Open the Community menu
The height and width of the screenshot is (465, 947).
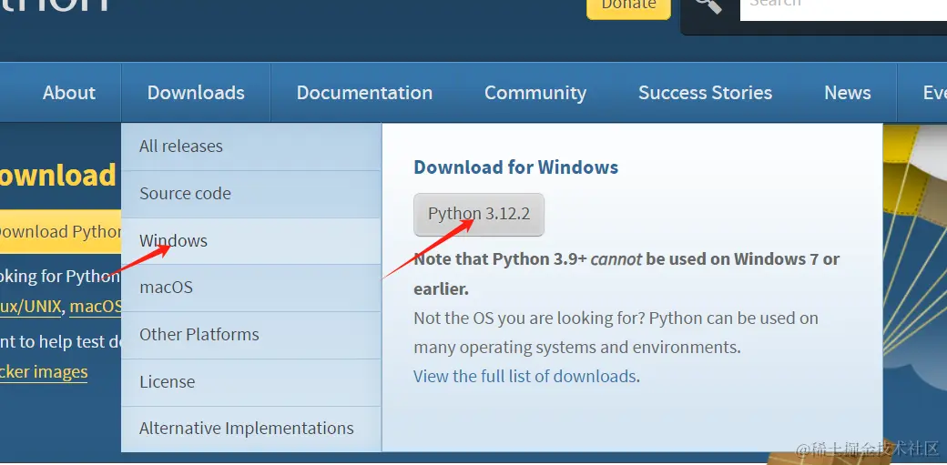tap(535, 93)
